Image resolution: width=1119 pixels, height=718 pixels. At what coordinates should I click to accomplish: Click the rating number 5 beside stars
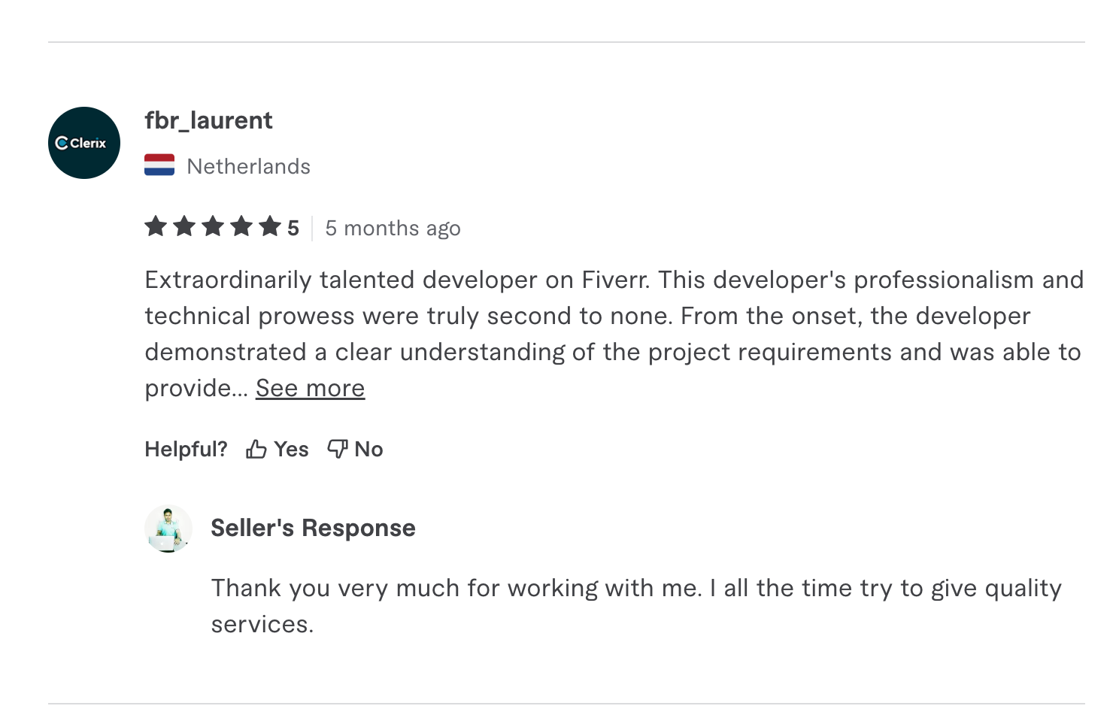click(293, 228)
